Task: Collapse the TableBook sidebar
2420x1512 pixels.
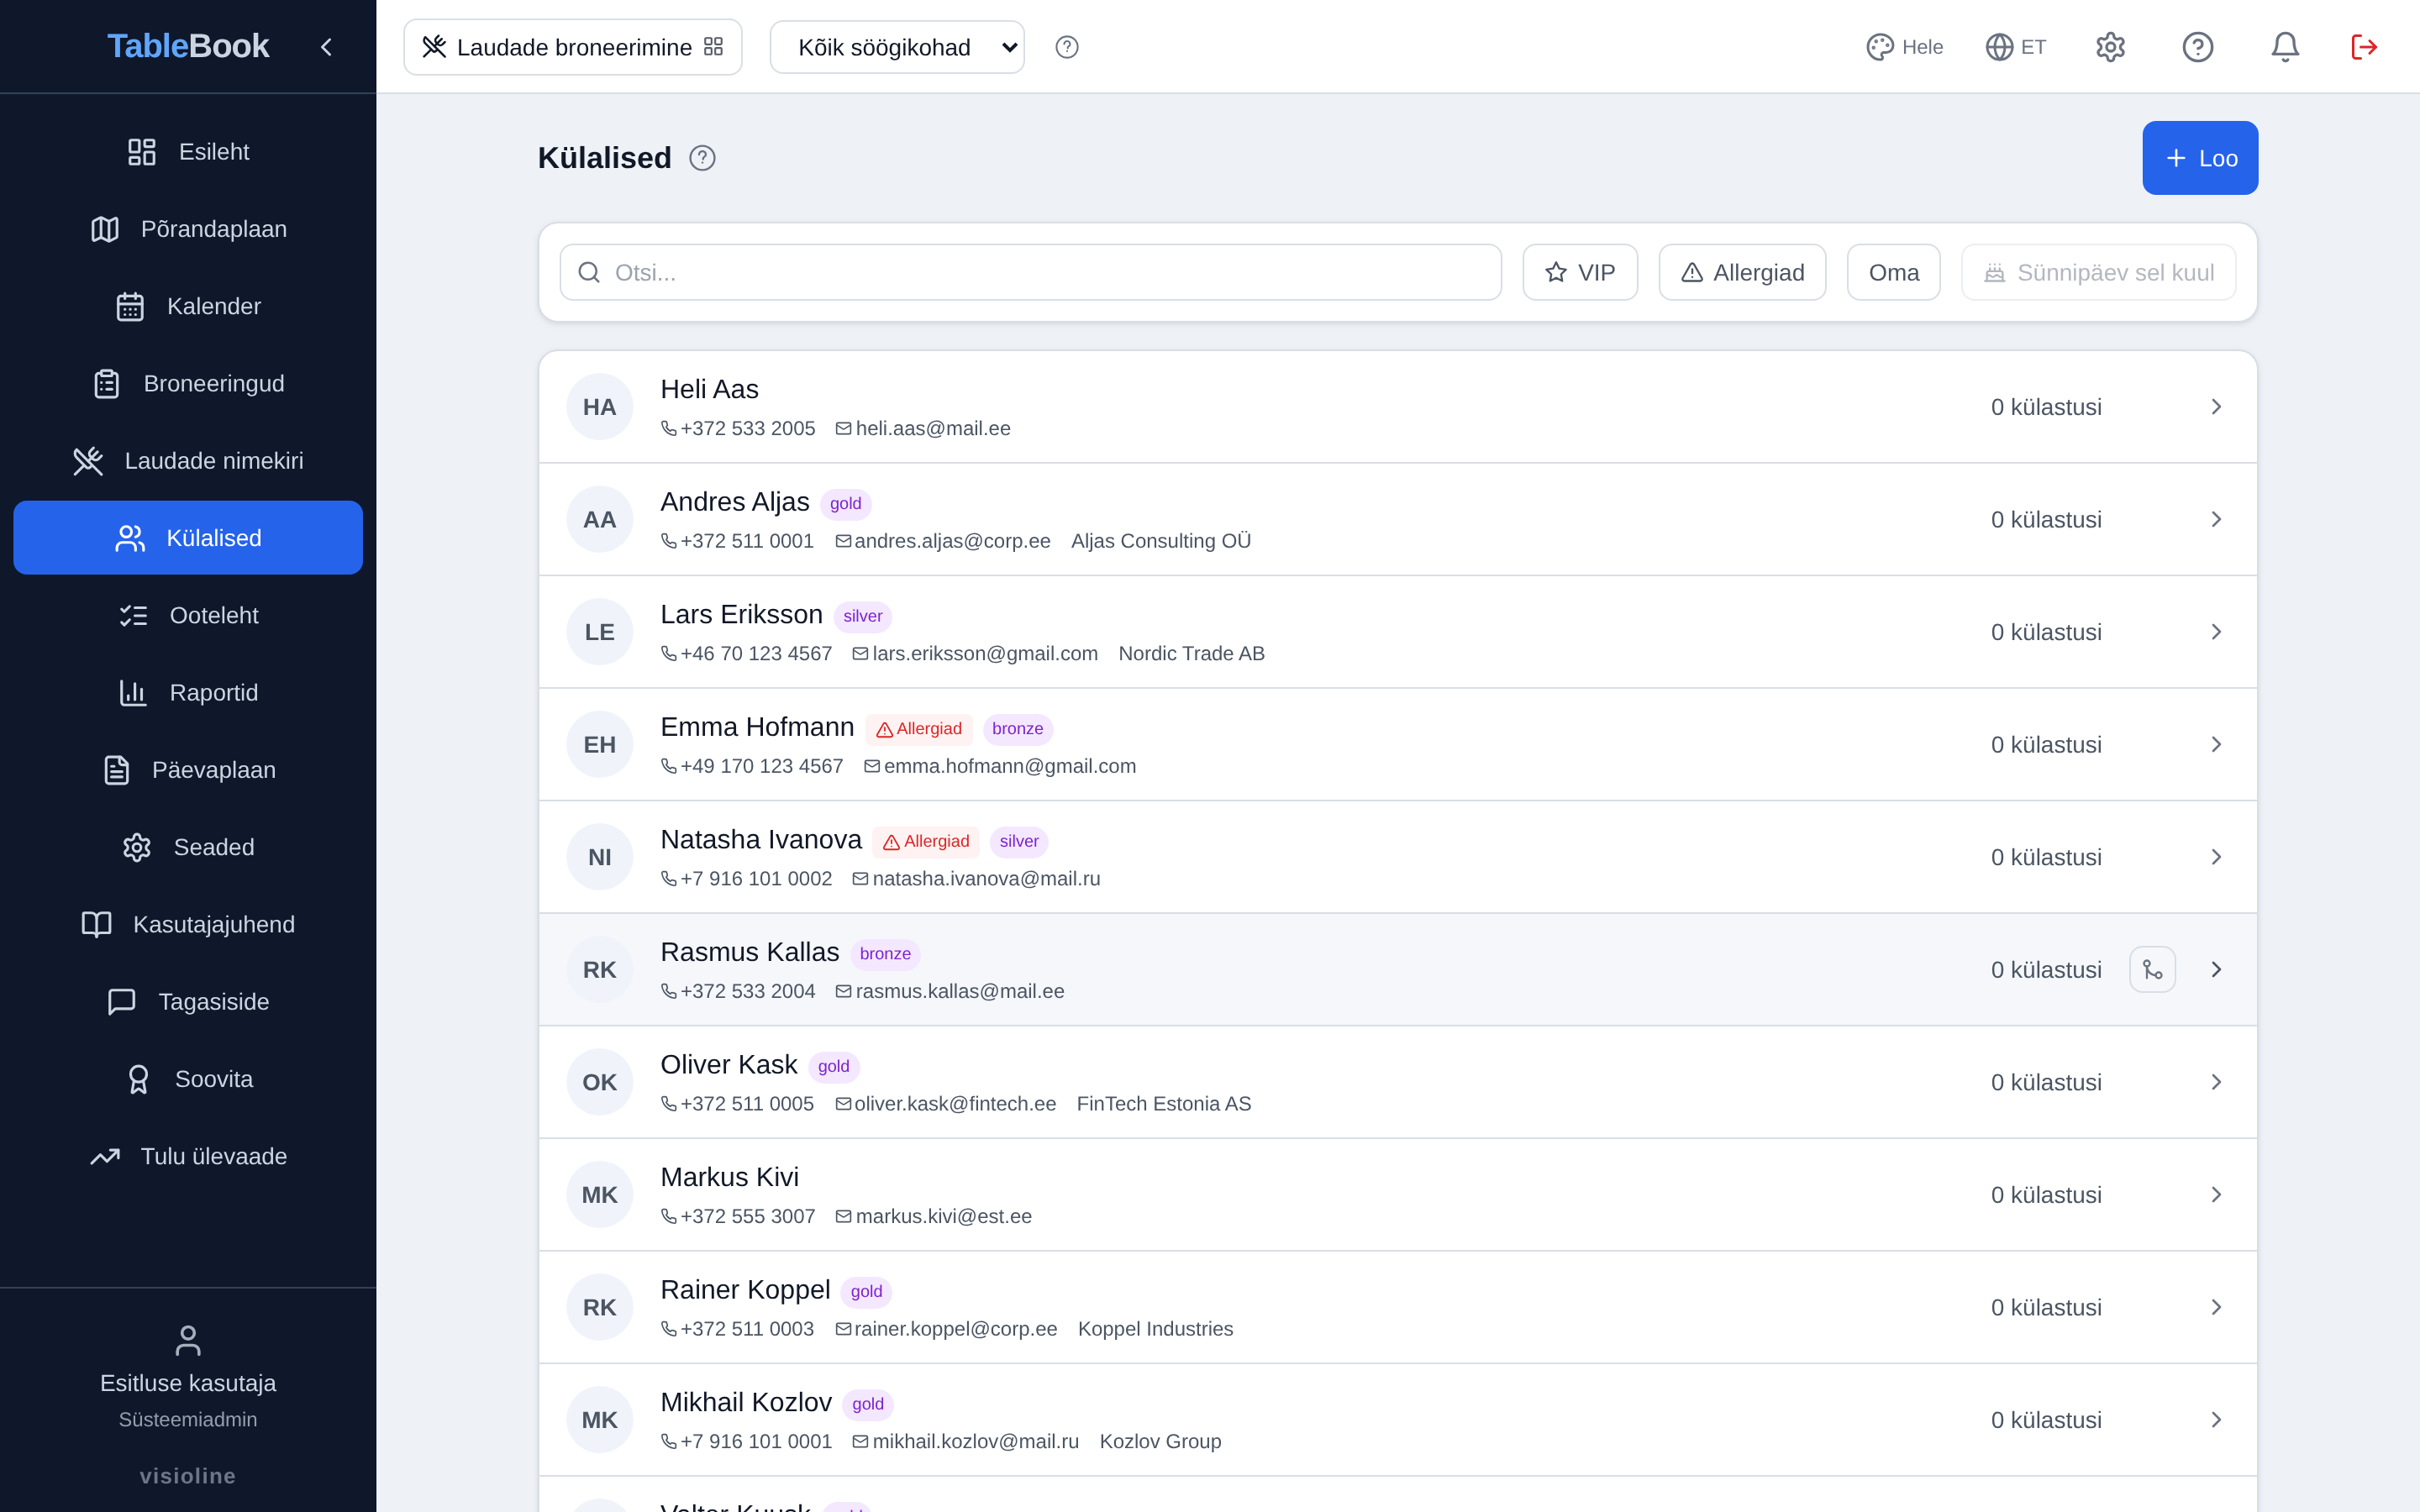Action: [326, 47]
